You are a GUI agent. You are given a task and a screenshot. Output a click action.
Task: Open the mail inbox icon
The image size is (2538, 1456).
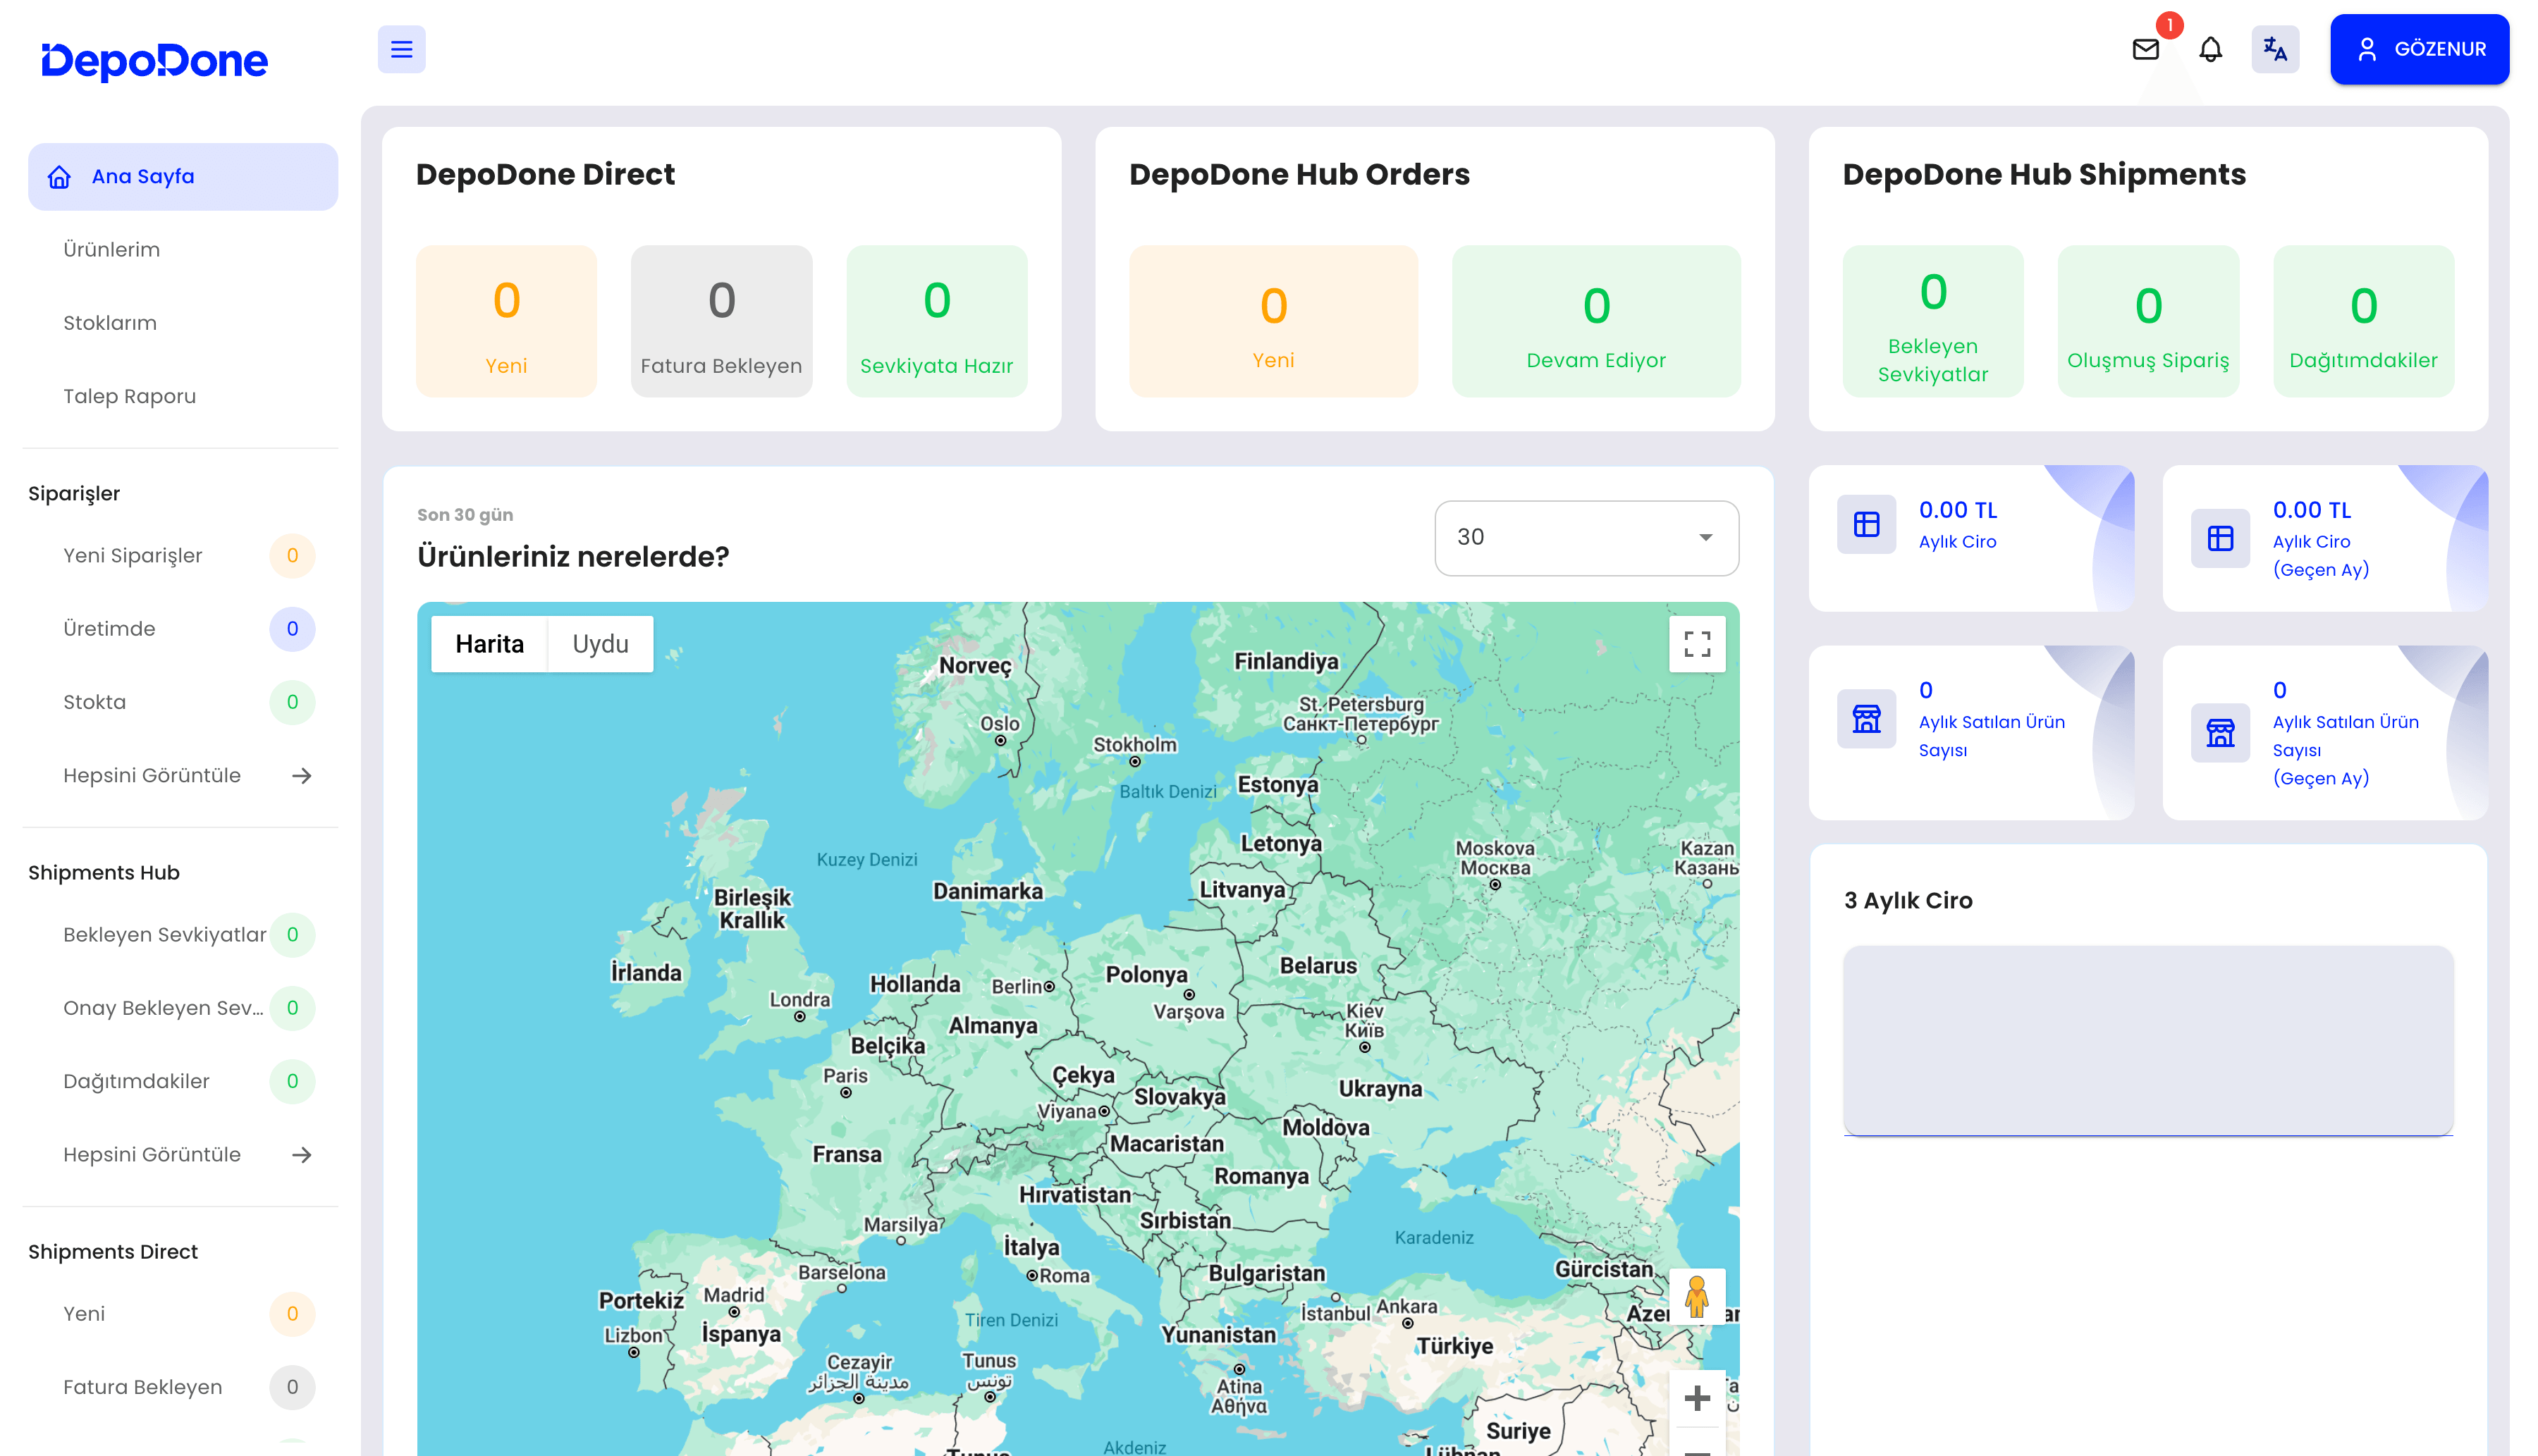pyautogui.click(x=2145, y=49)
